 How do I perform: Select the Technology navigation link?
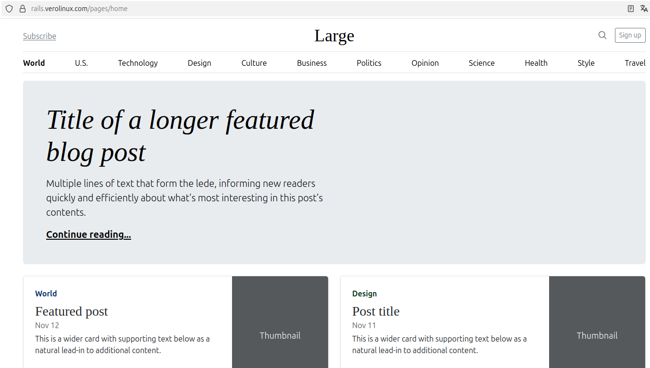tap(137, 63)
